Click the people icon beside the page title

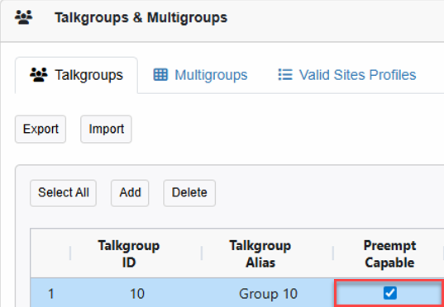click(23, 17)
